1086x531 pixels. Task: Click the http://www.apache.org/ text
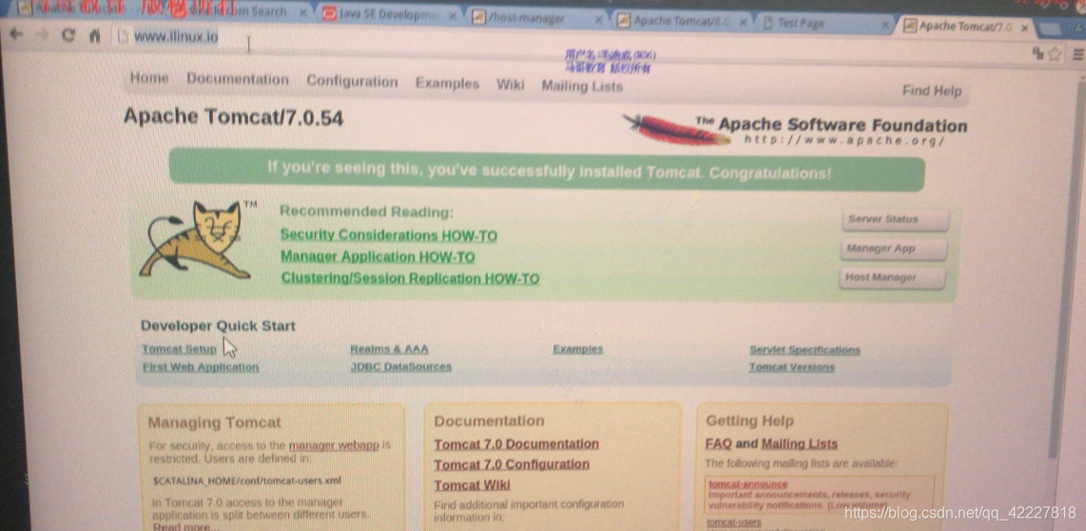pyautogui.click(x=844, y=141)
